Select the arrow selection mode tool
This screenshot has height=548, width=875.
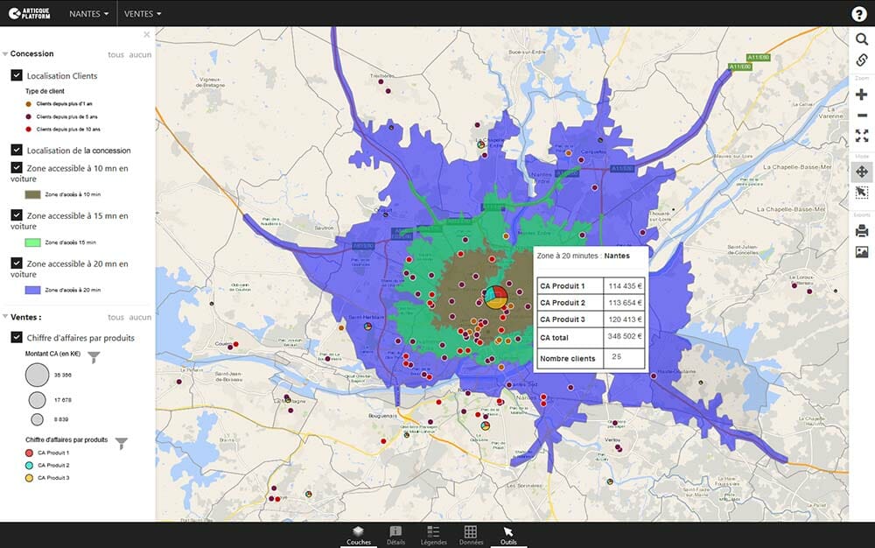click(862, 193)
